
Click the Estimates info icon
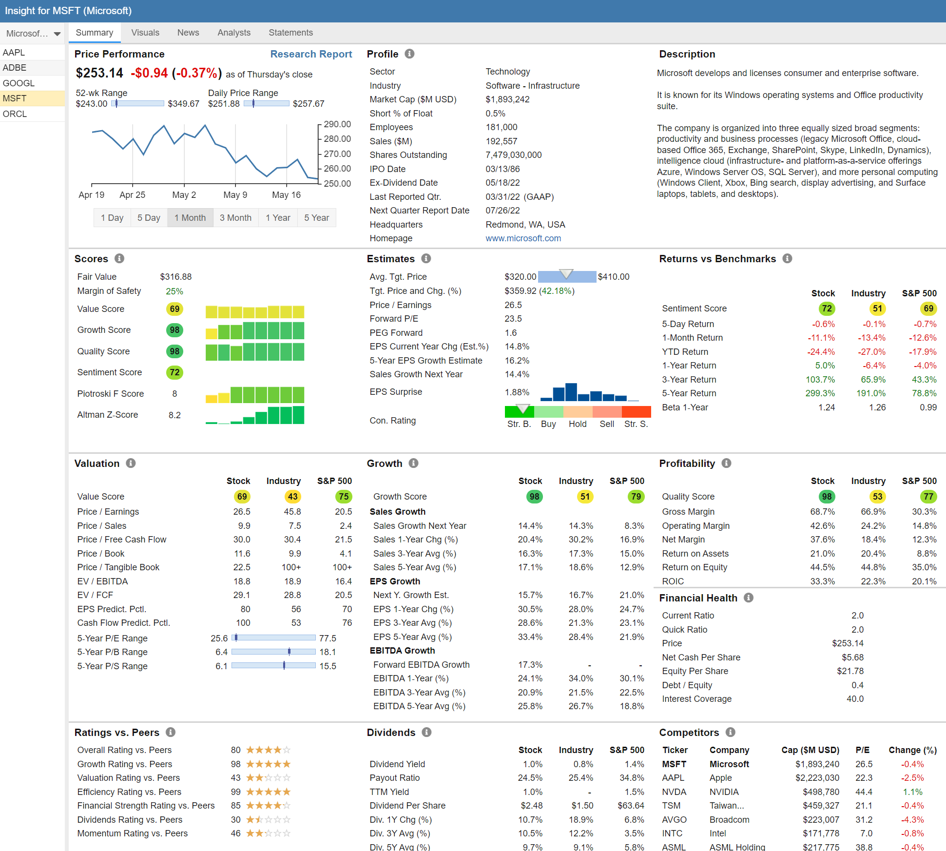[x=426, y=258]
